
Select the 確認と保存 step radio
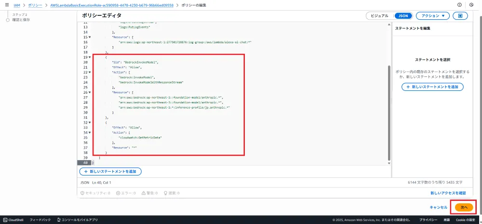(x=8, y=20)
